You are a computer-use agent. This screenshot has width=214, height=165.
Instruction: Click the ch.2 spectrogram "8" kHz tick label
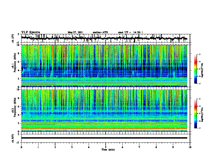pyautogui.click(x=19, y=98)
